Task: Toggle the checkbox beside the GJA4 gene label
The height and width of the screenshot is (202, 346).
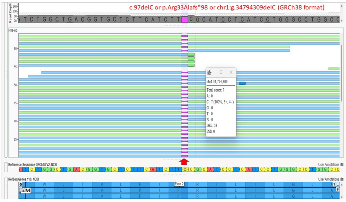Action: [x=20, y=190]
